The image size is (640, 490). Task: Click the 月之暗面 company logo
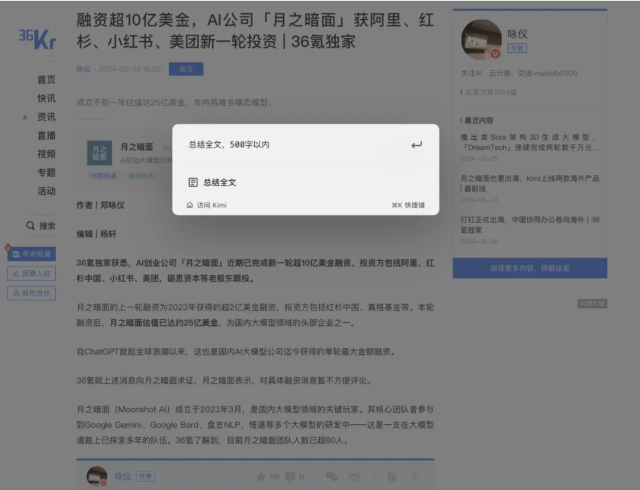(100, 153)
